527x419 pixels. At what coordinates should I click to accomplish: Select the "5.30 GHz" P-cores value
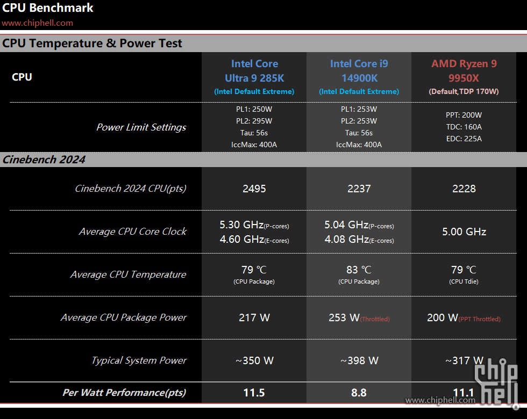pos(241,225)
